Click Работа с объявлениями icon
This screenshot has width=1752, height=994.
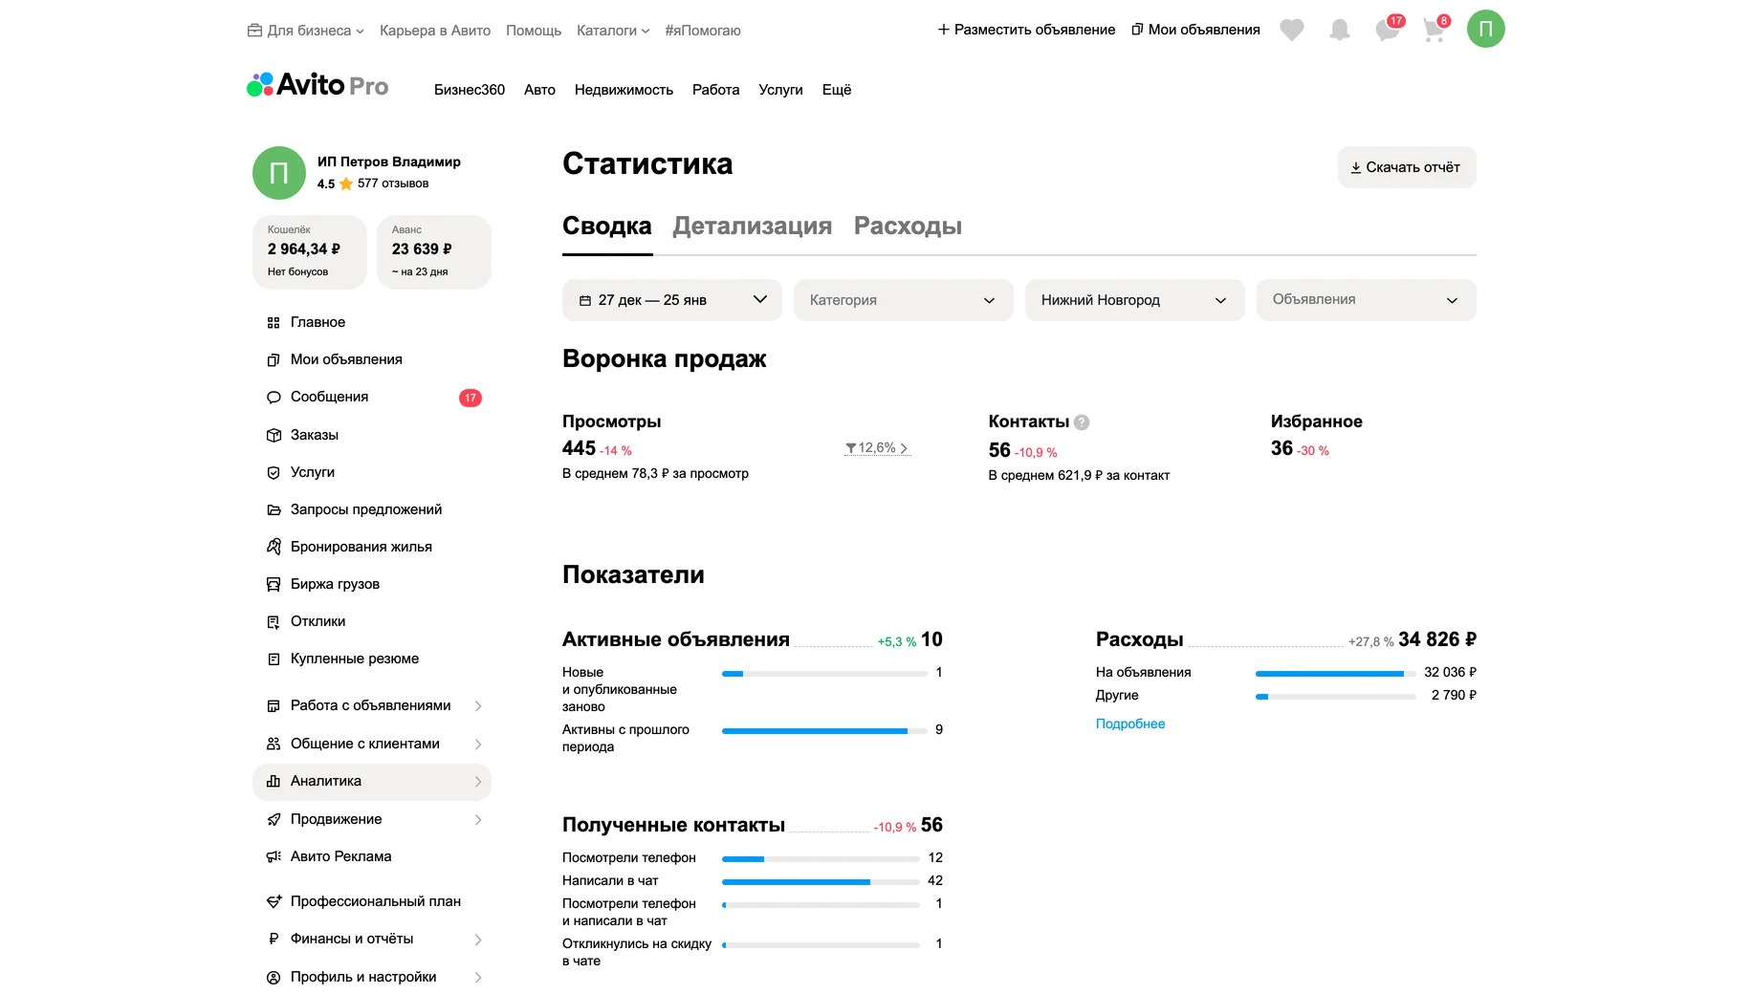click(274, 706)
